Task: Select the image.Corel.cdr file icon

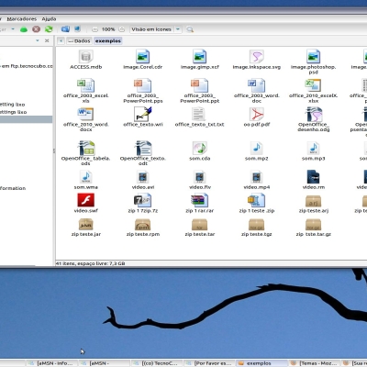Action: (142, 57)
